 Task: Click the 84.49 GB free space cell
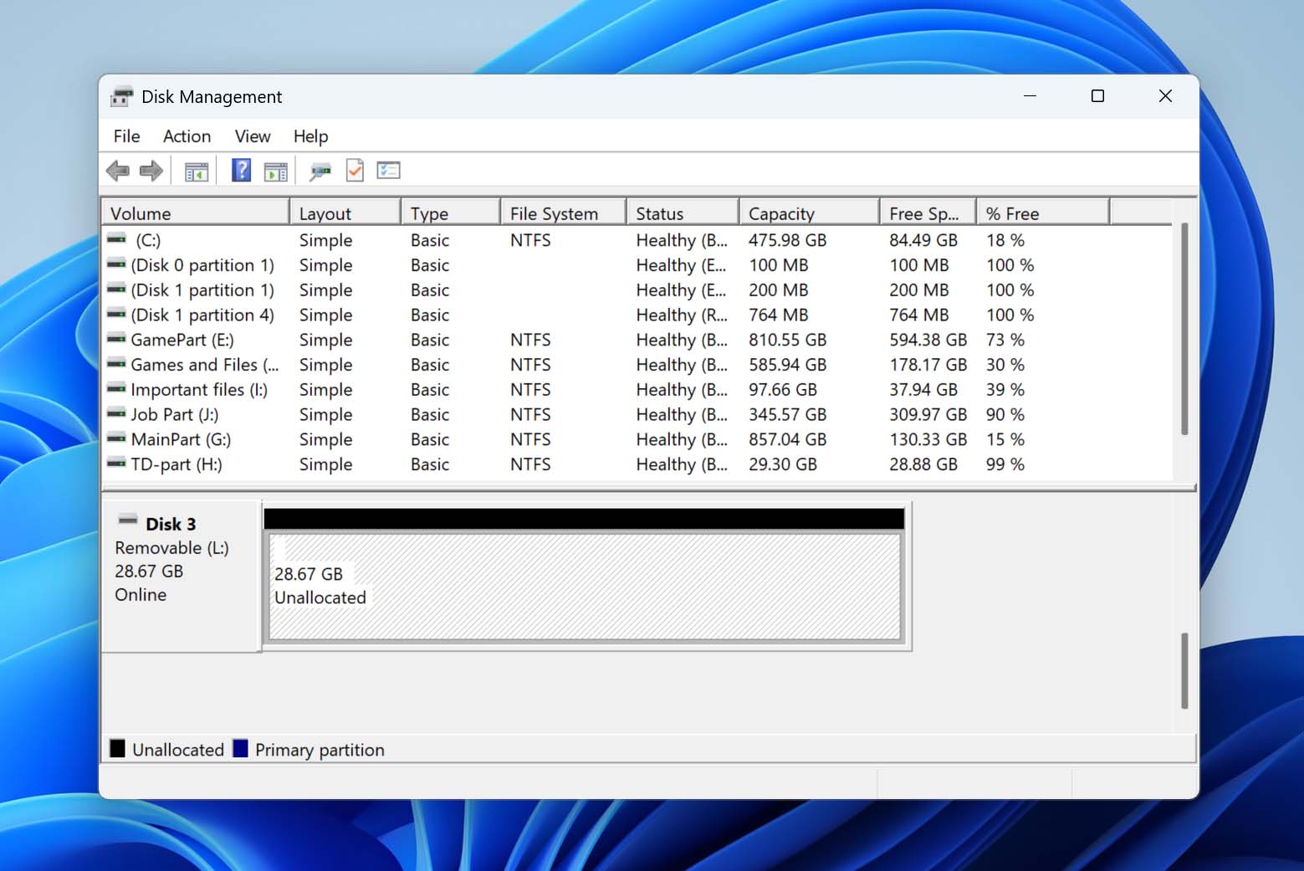(x=923, y=240)
